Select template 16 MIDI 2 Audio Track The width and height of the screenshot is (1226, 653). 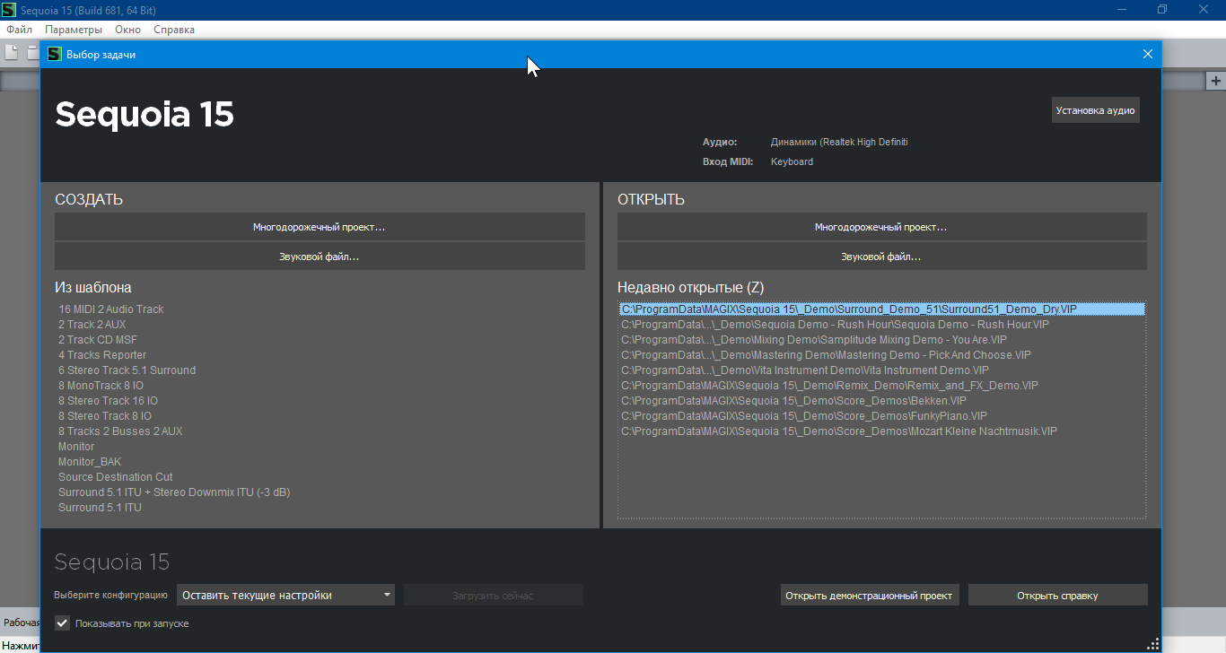tap(111, 309)
